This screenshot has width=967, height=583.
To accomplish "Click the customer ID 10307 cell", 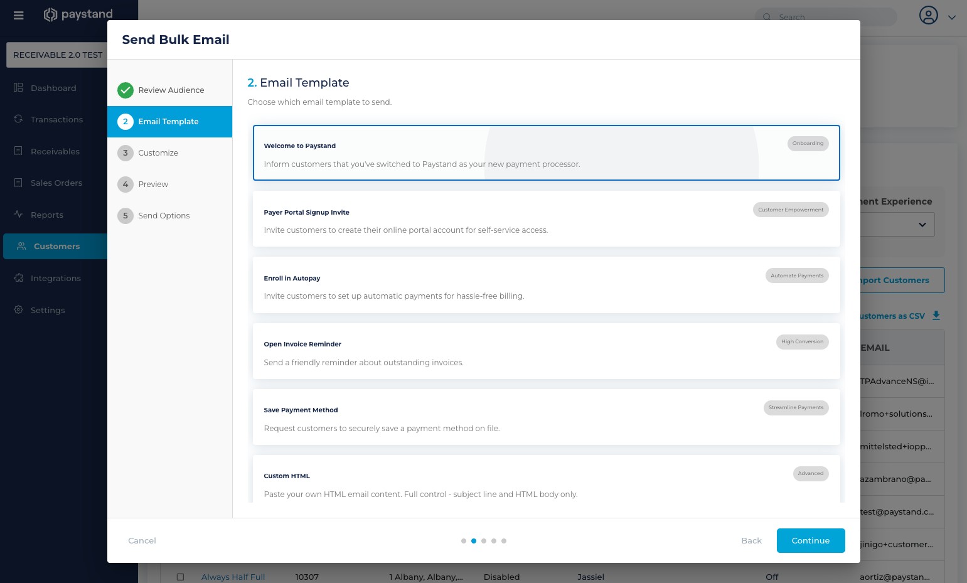I will (307, 577).
